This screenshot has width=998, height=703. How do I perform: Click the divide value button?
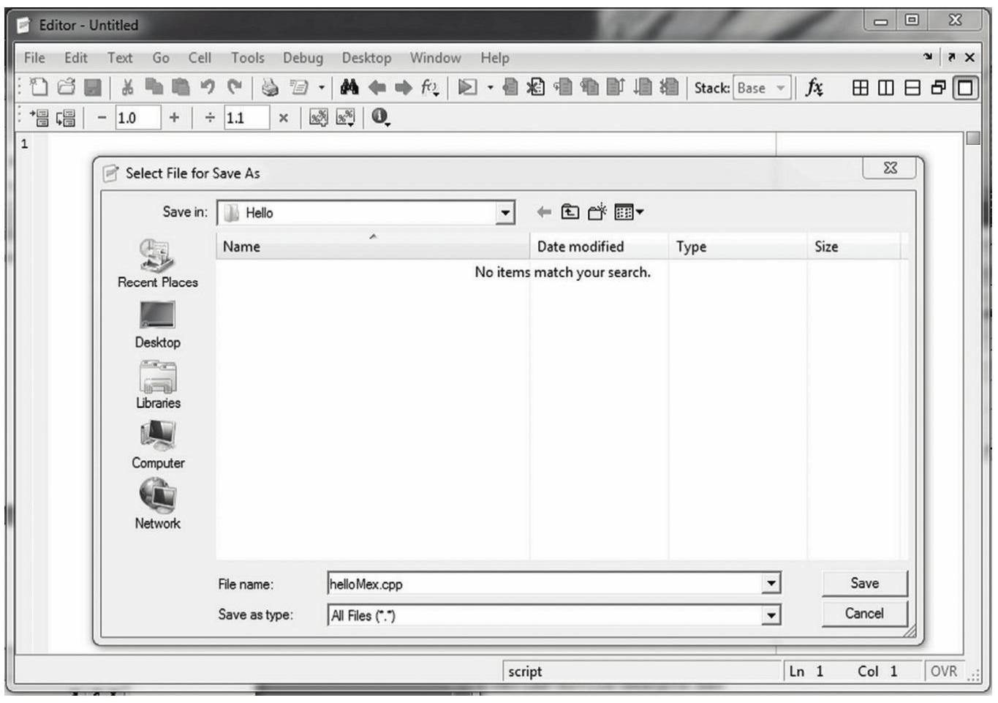tap(210, 117)
